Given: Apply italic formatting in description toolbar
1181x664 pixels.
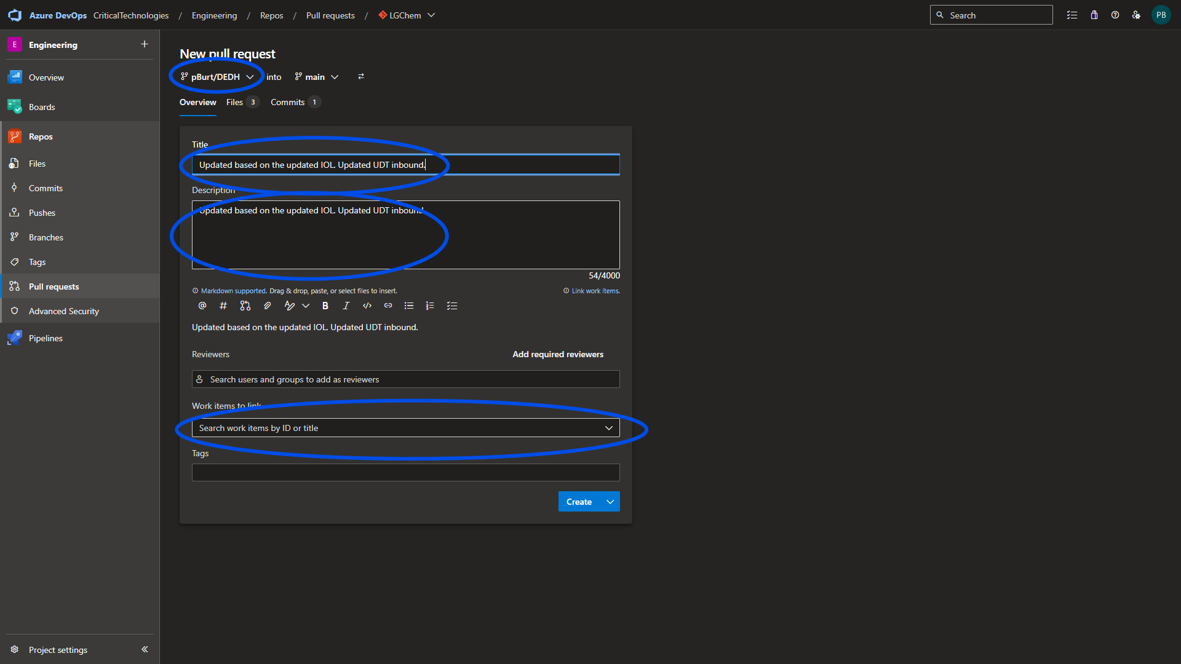Looking at the screenshot, I should click(346, 306).
